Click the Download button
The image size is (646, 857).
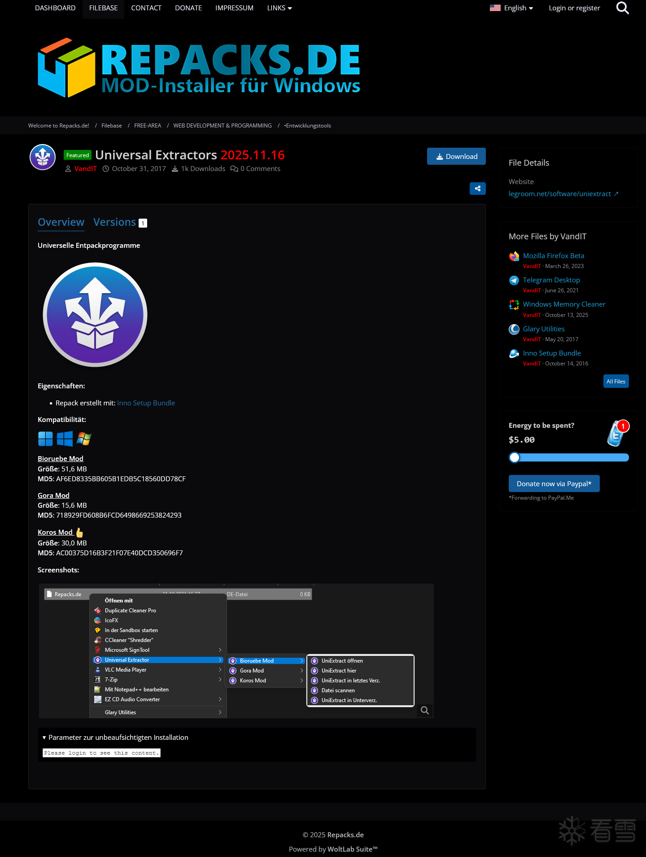point(456,156)
